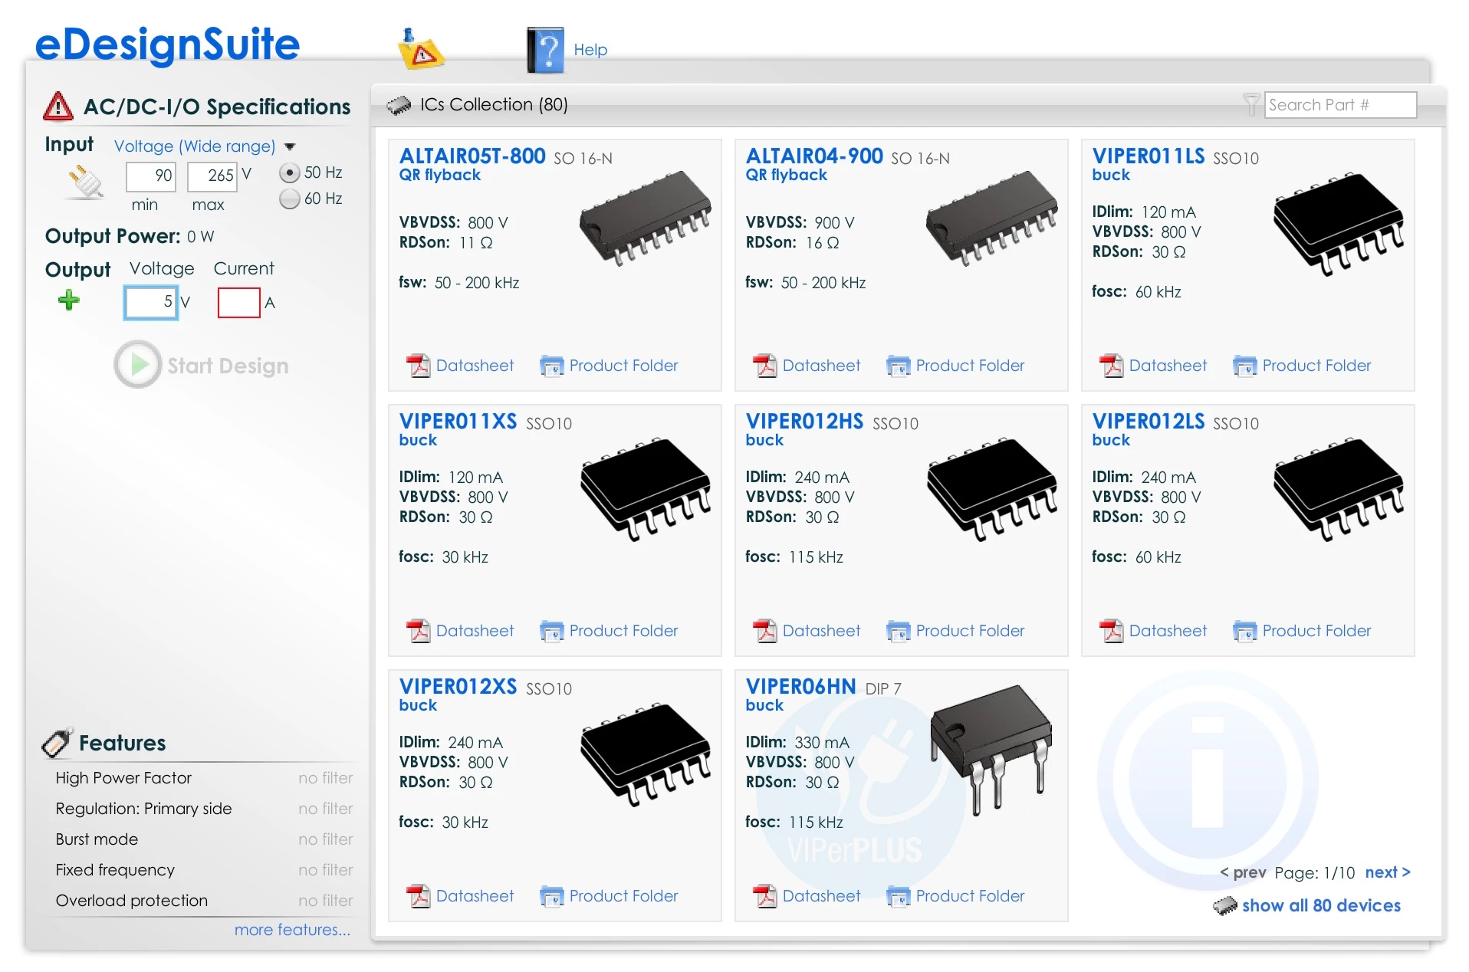This screenshot has height=972, width=1469.
Task: Add another output with green plus icon
Action: pos(69,300)
